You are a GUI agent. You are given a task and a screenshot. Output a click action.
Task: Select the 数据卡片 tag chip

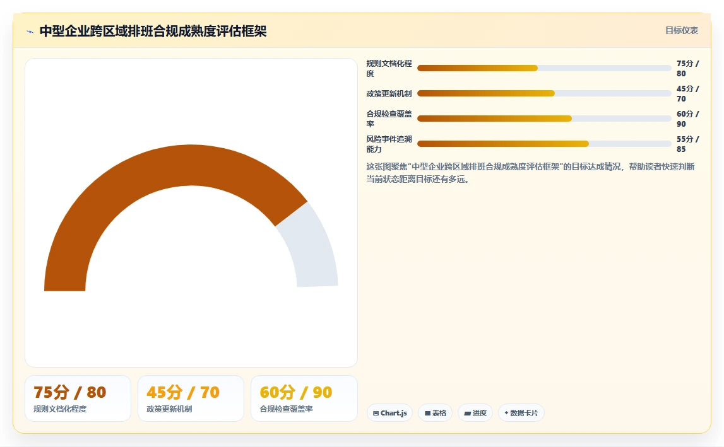521,413
